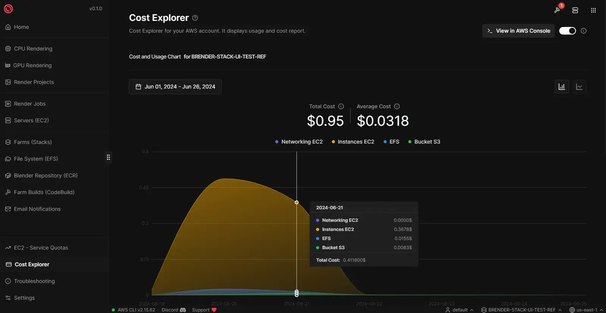
Task: Click the v0.1.0 version label
Action: click(x=96, y=8)
